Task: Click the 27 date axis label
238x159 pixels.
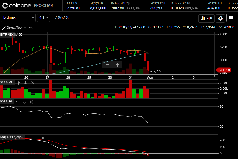Action: (x=47, y=77)
